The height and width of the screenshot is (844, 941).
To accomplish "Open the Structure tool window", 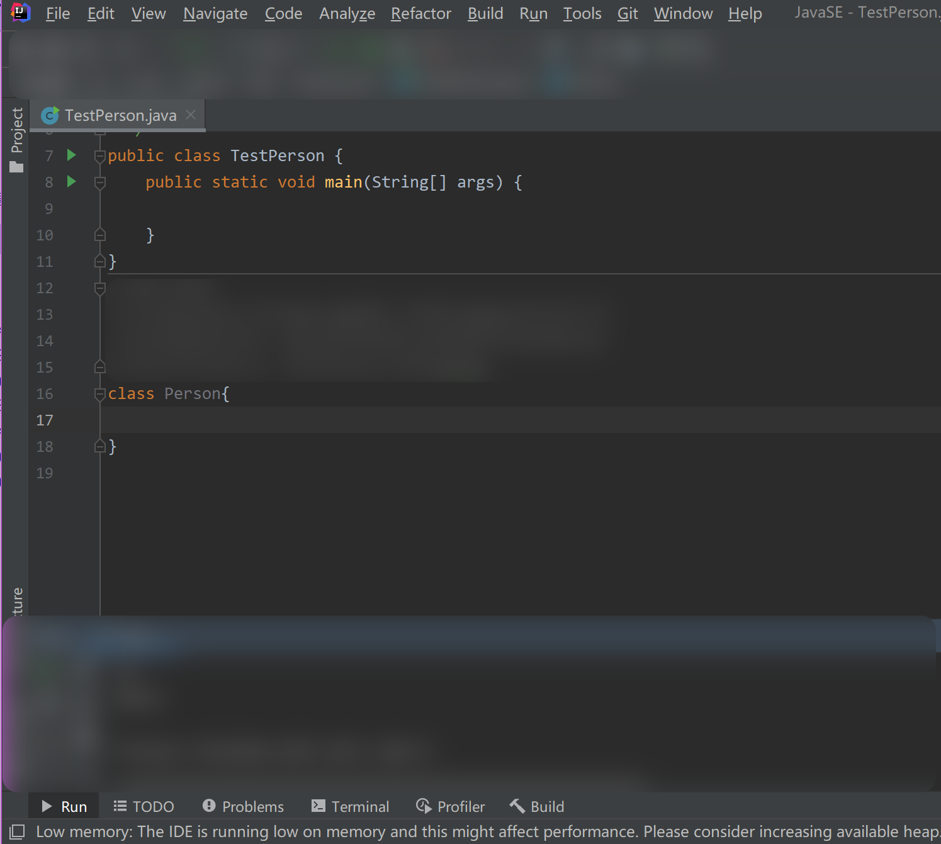I will (x=17, y=601).
